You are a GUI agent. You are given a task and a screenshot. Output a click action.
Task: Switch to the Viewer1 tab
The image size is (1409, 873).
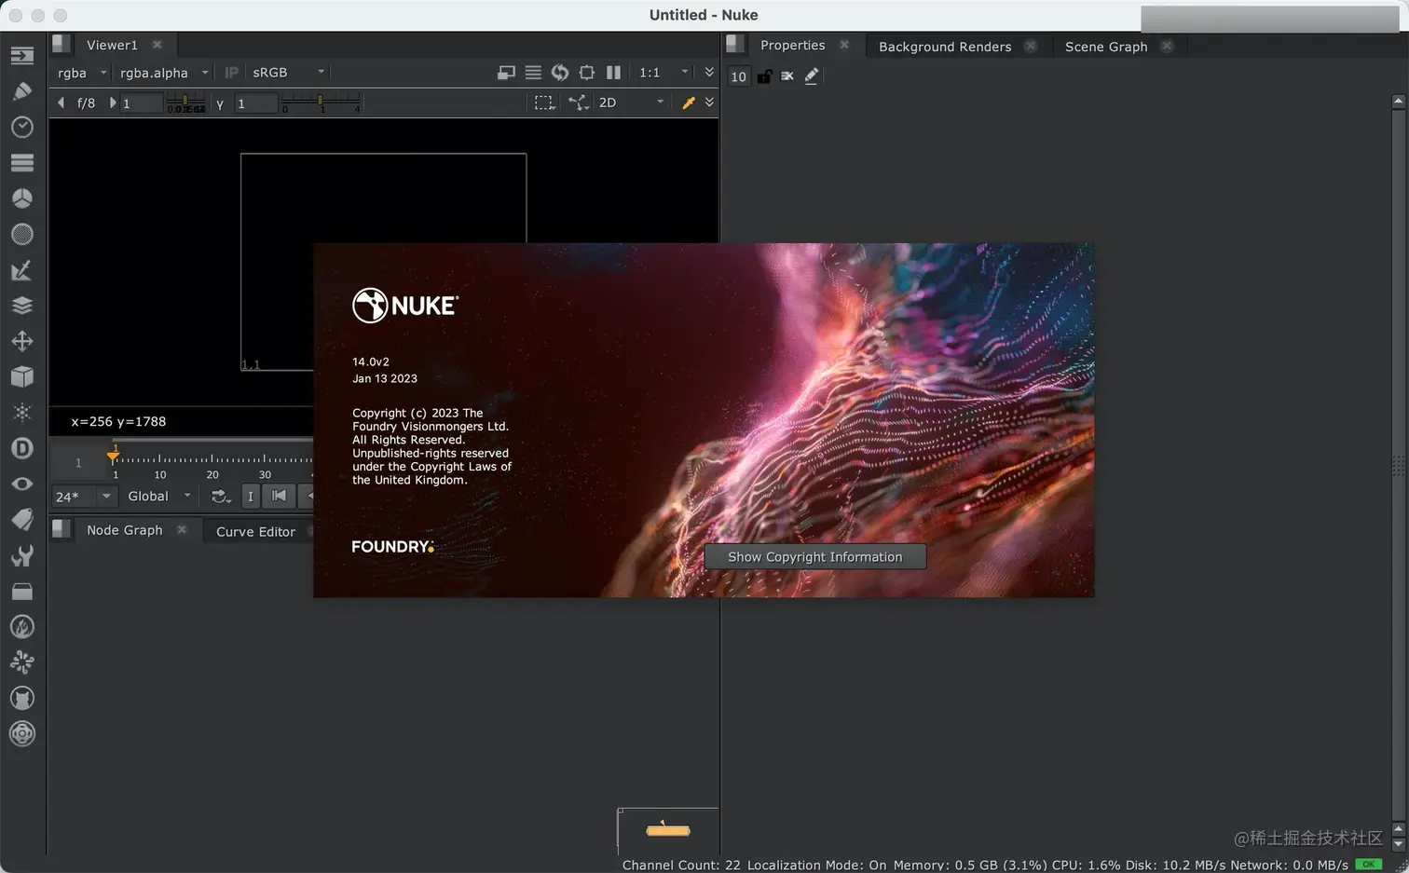112,45
